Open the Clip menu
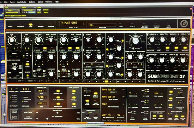This screenshot has height=128, width=194. (x=6, y=2)
